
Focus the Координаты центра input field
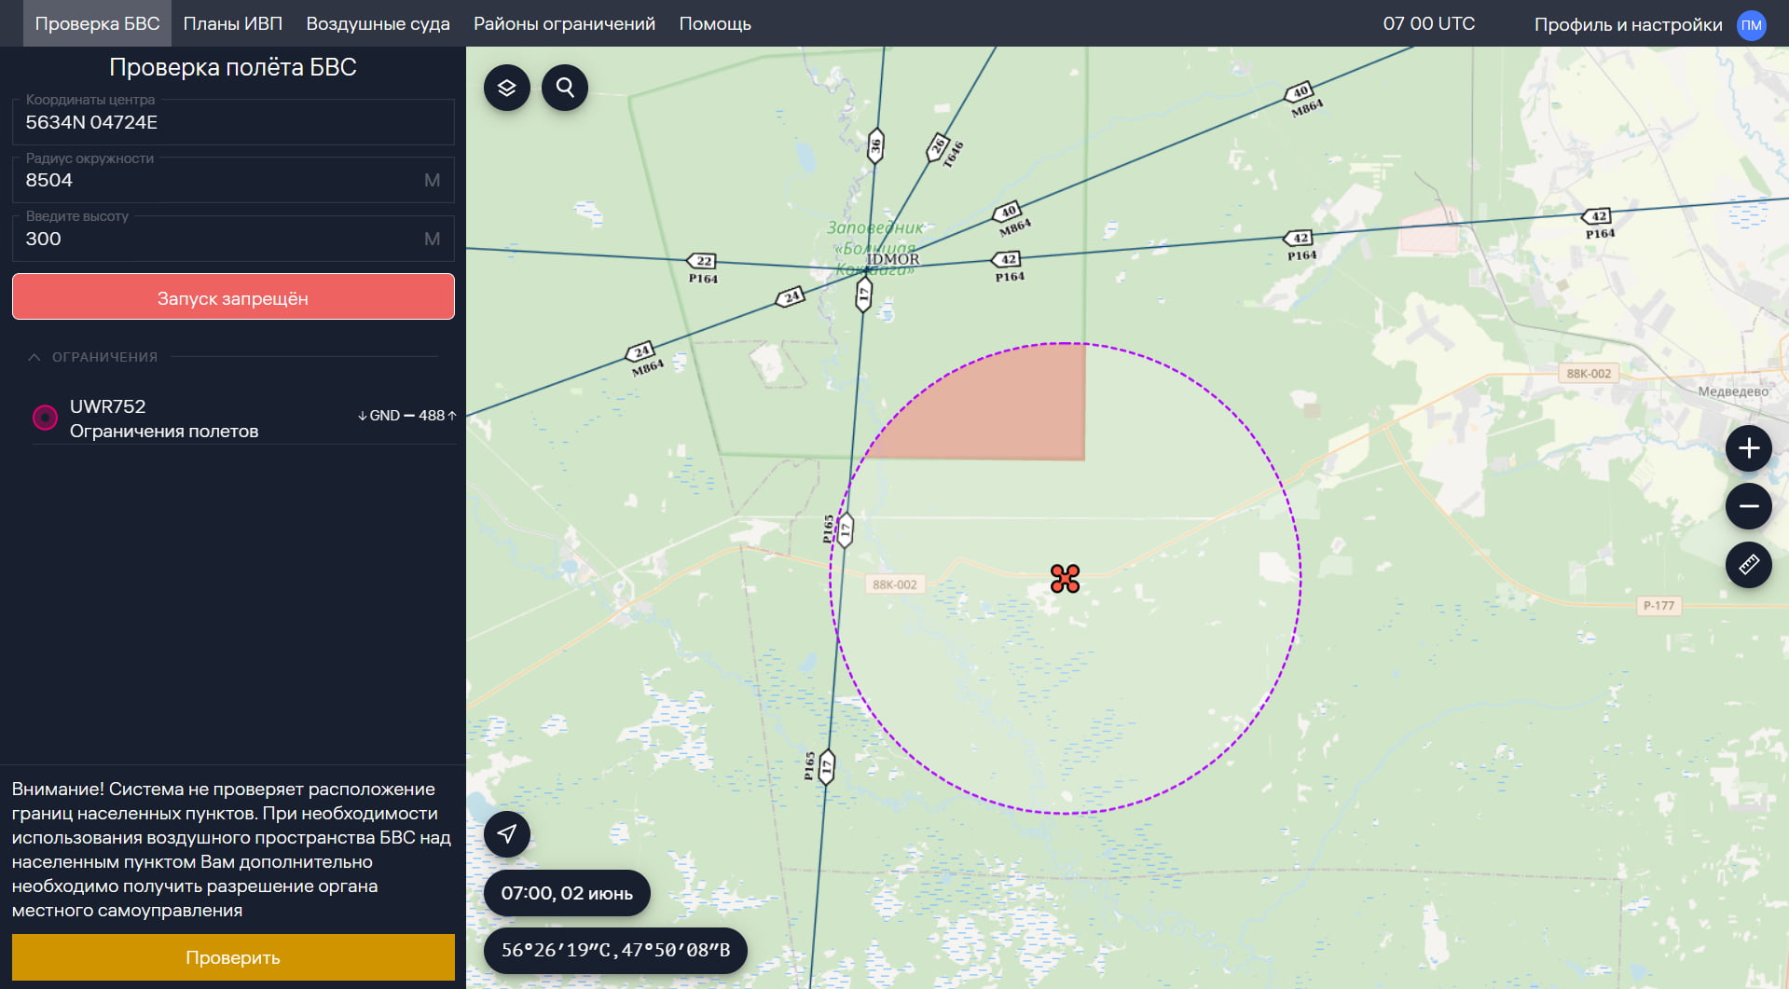click(x=233, y=122)
